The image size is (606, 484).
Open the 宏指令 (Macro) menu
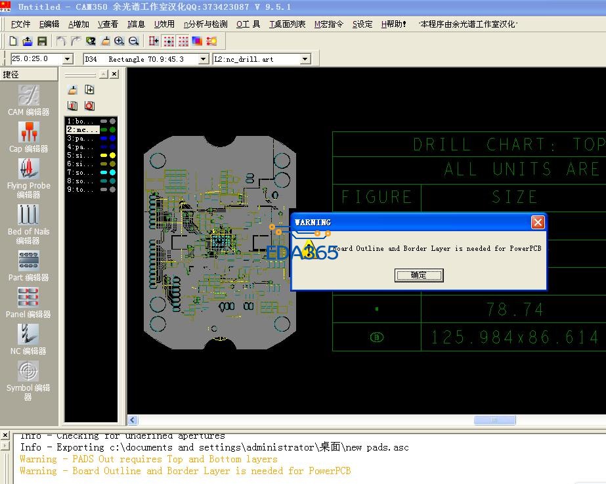328,24
